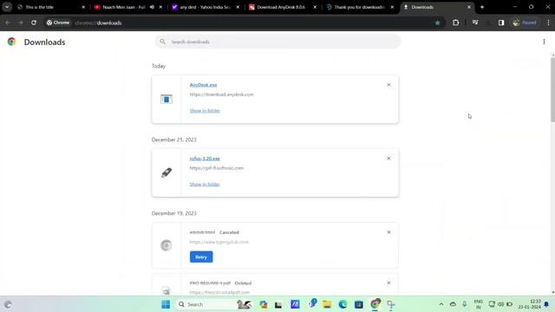Click the AnyDesk.exe file icon
The width and height of the screenshot is (555, 312).
coord(166,99)
